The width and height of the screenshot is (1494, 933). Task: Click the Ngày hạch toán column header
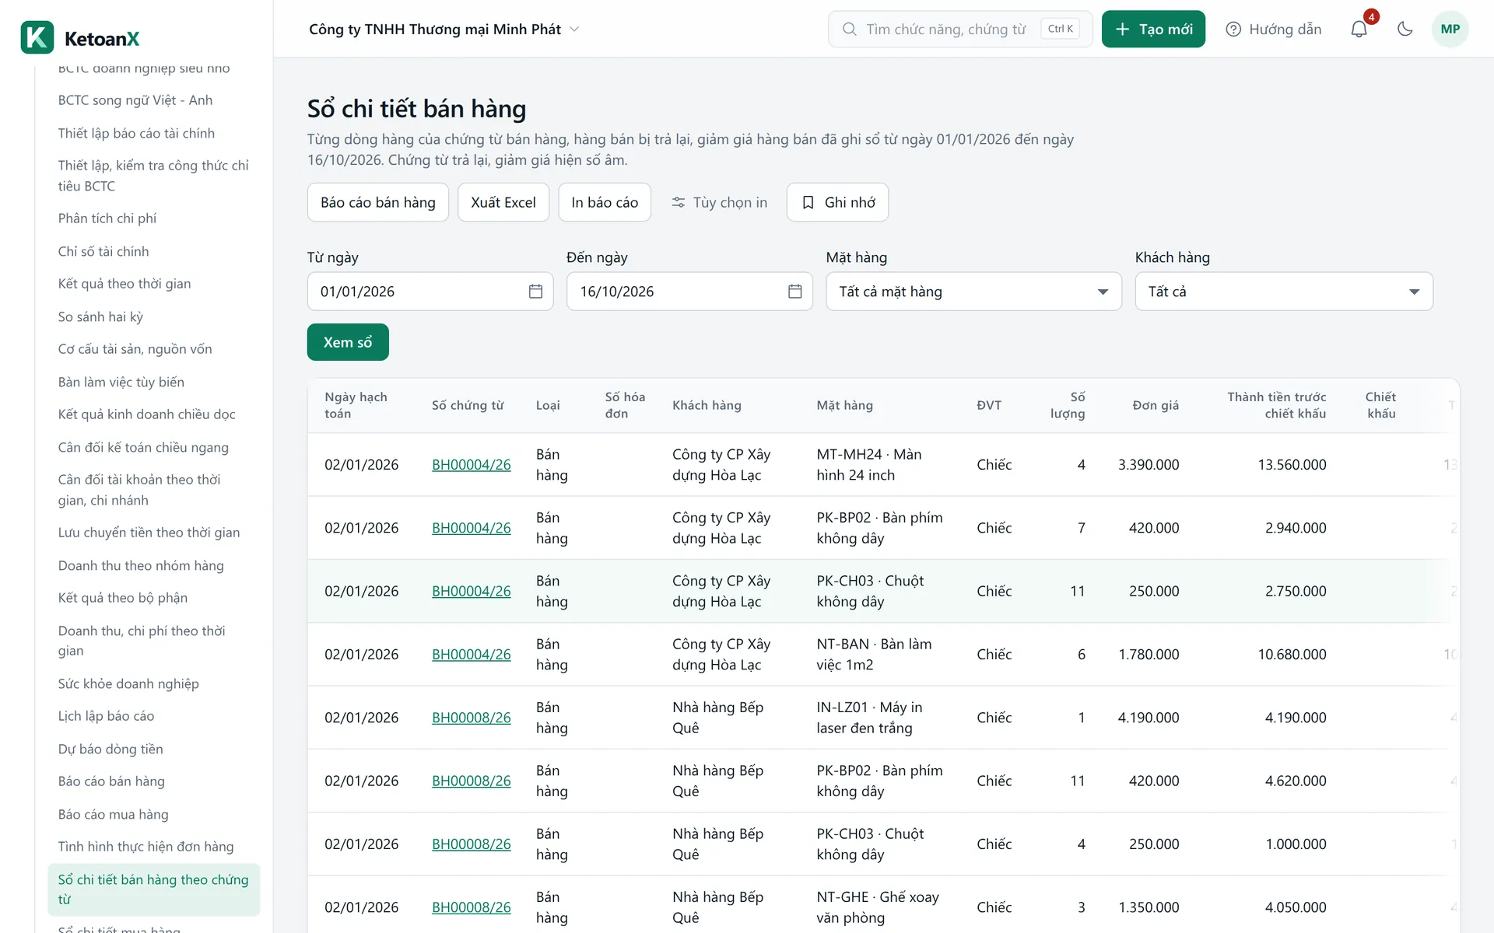tap(356, 405)
